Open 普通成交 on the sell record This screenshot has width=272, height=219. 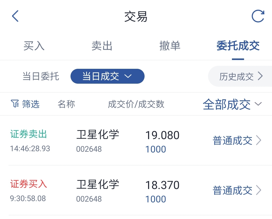coord(232,140)
